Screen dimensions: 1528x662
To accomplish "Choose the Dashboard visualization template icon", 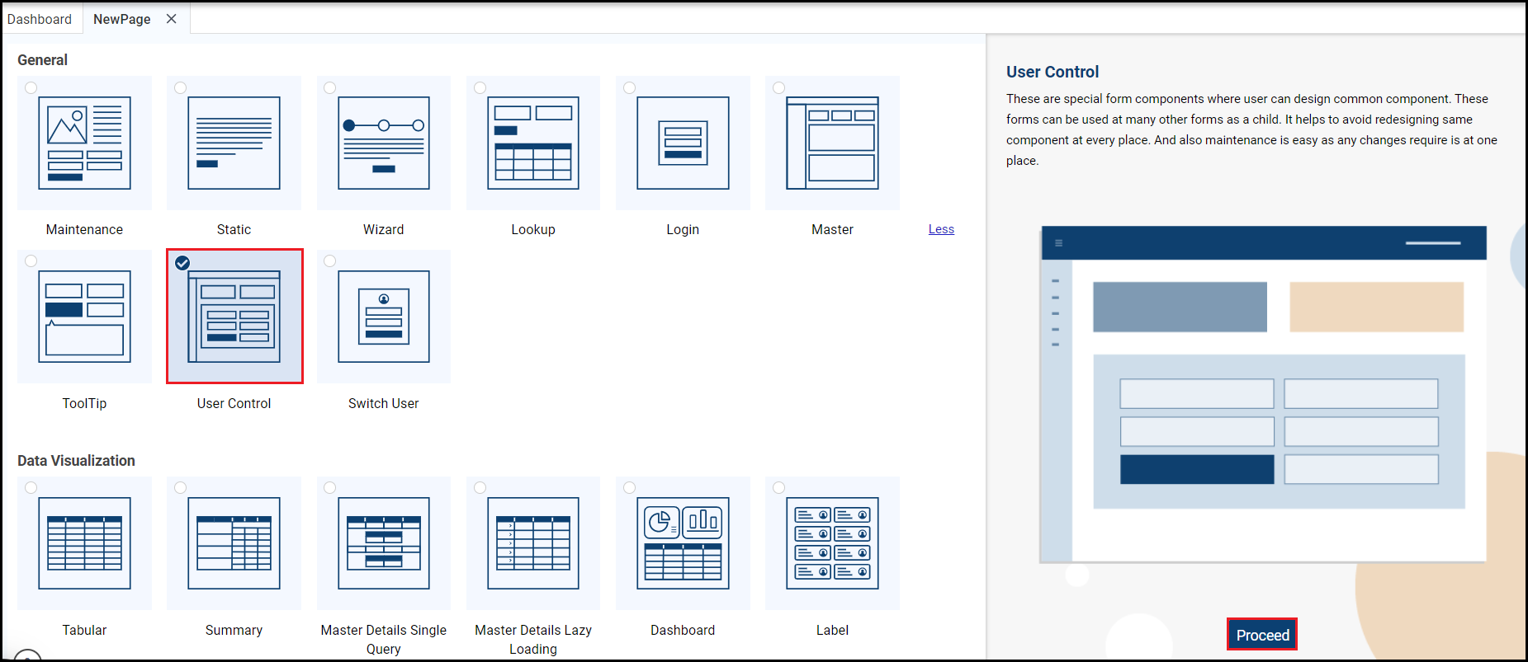I will [683, 543].
